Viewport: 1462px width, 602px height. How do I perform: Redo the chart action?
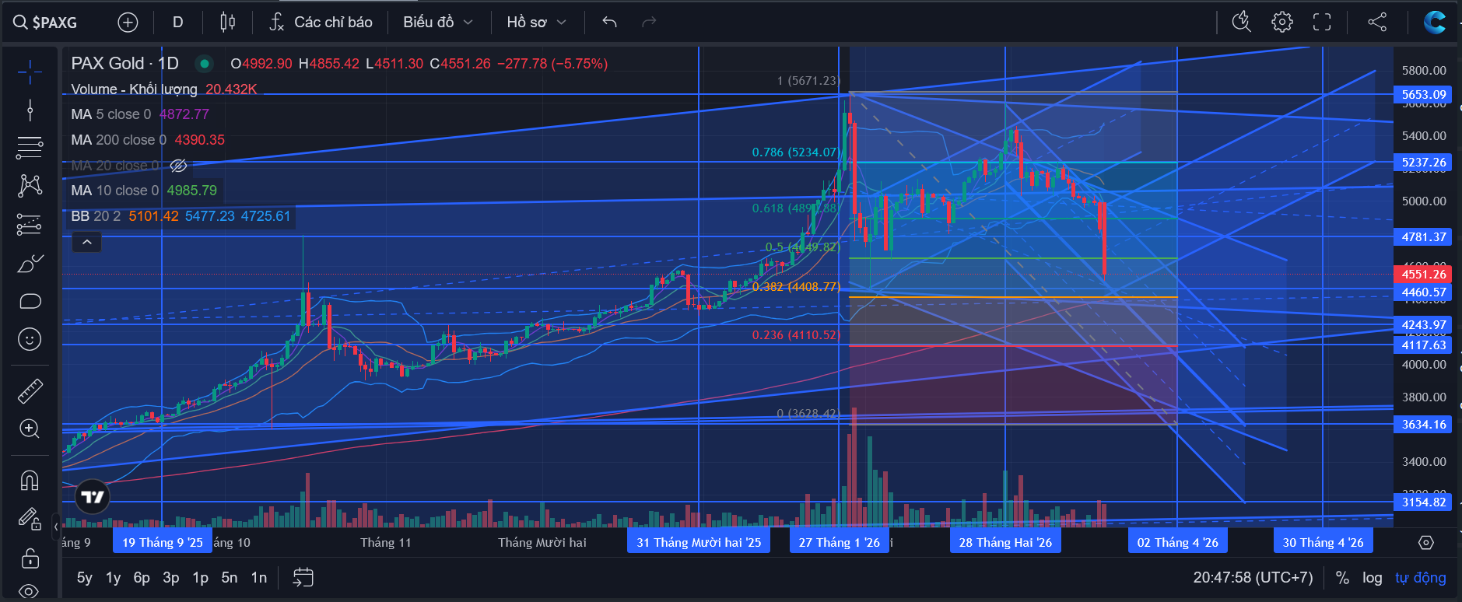[649, 23]
